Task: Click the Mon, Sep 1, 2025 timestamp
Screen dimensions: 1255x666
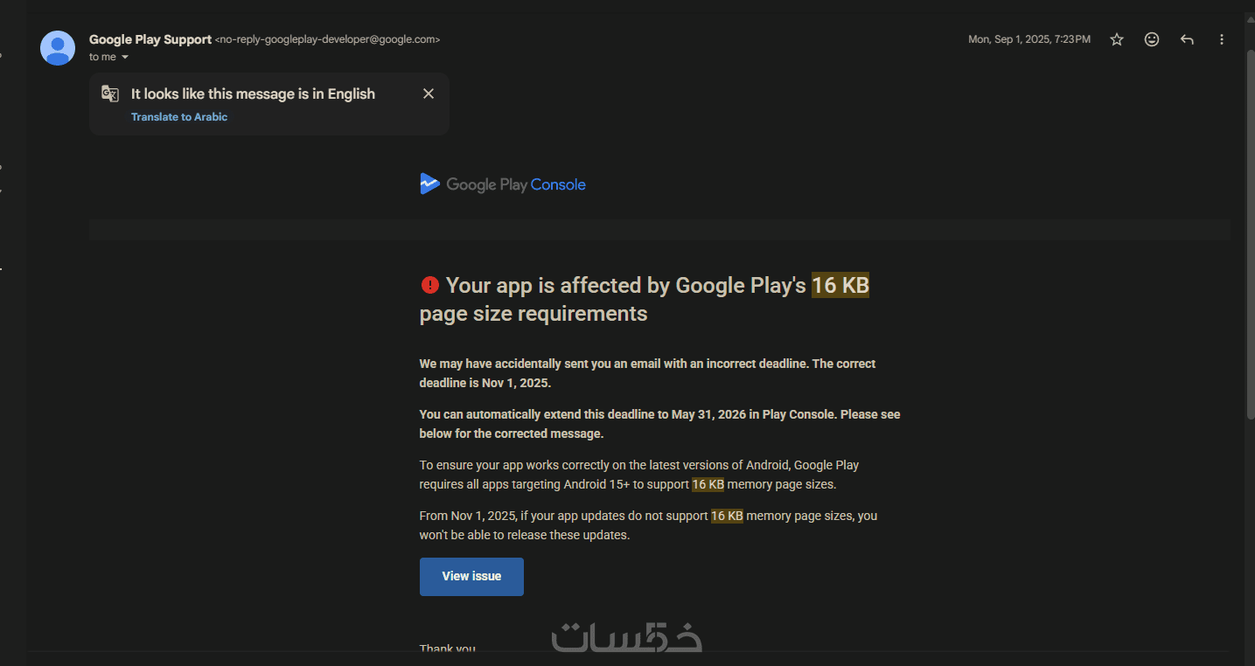Action: click(x=1028, y=39)
